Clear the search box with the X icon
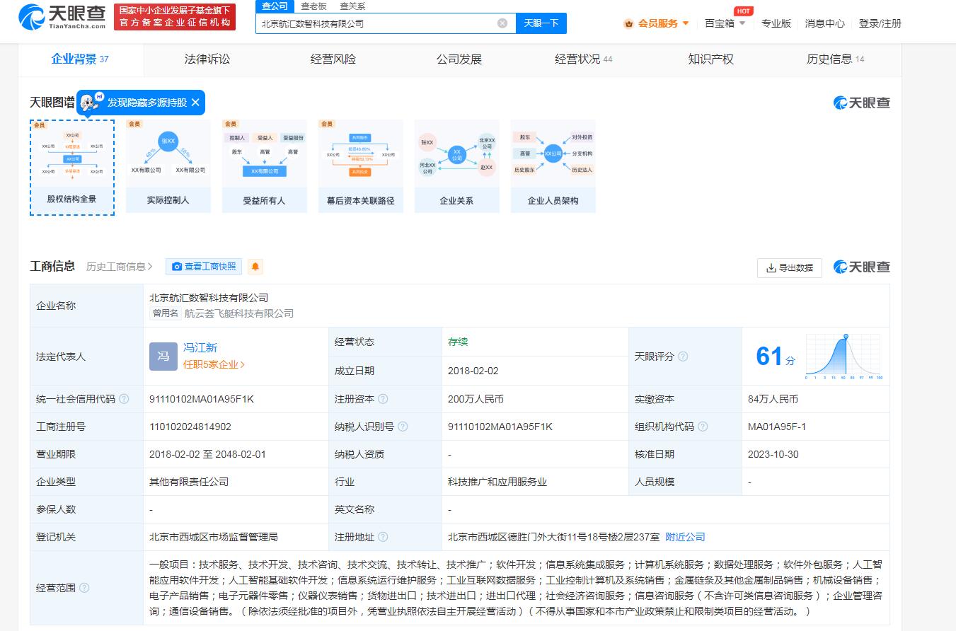 pos(502,23)
